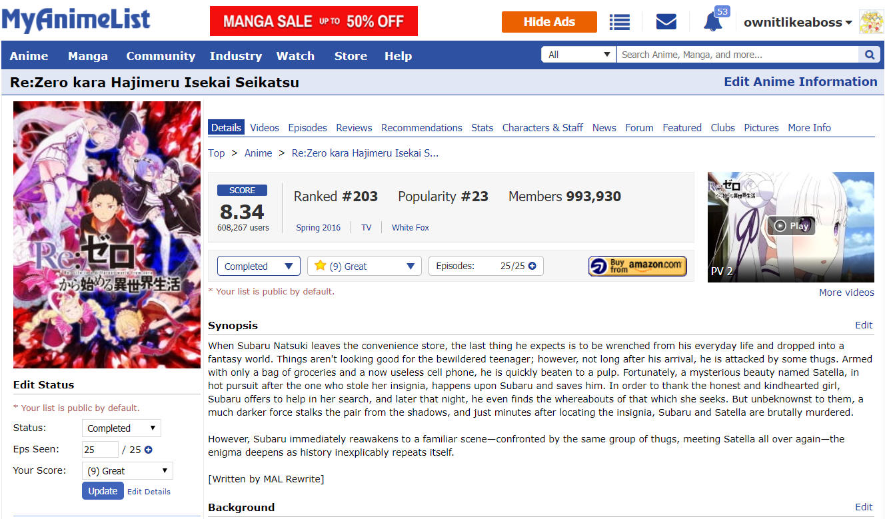Open the messages envelope icon
The width and height of the screenshot is (885, 519).
coord(666,22)
